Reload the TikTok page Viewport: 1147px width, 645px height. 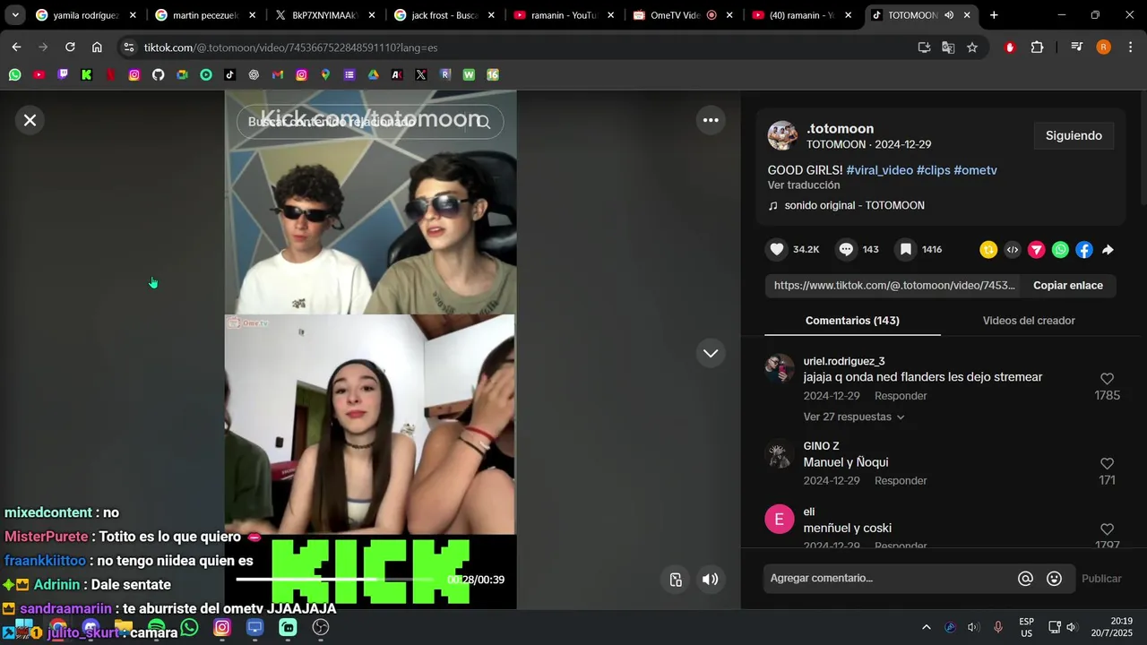click(x=70, y=47)
